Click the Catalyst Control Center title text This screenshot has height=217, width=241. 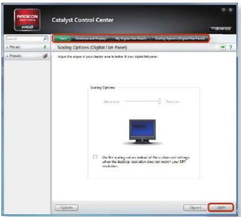point(83,20)
